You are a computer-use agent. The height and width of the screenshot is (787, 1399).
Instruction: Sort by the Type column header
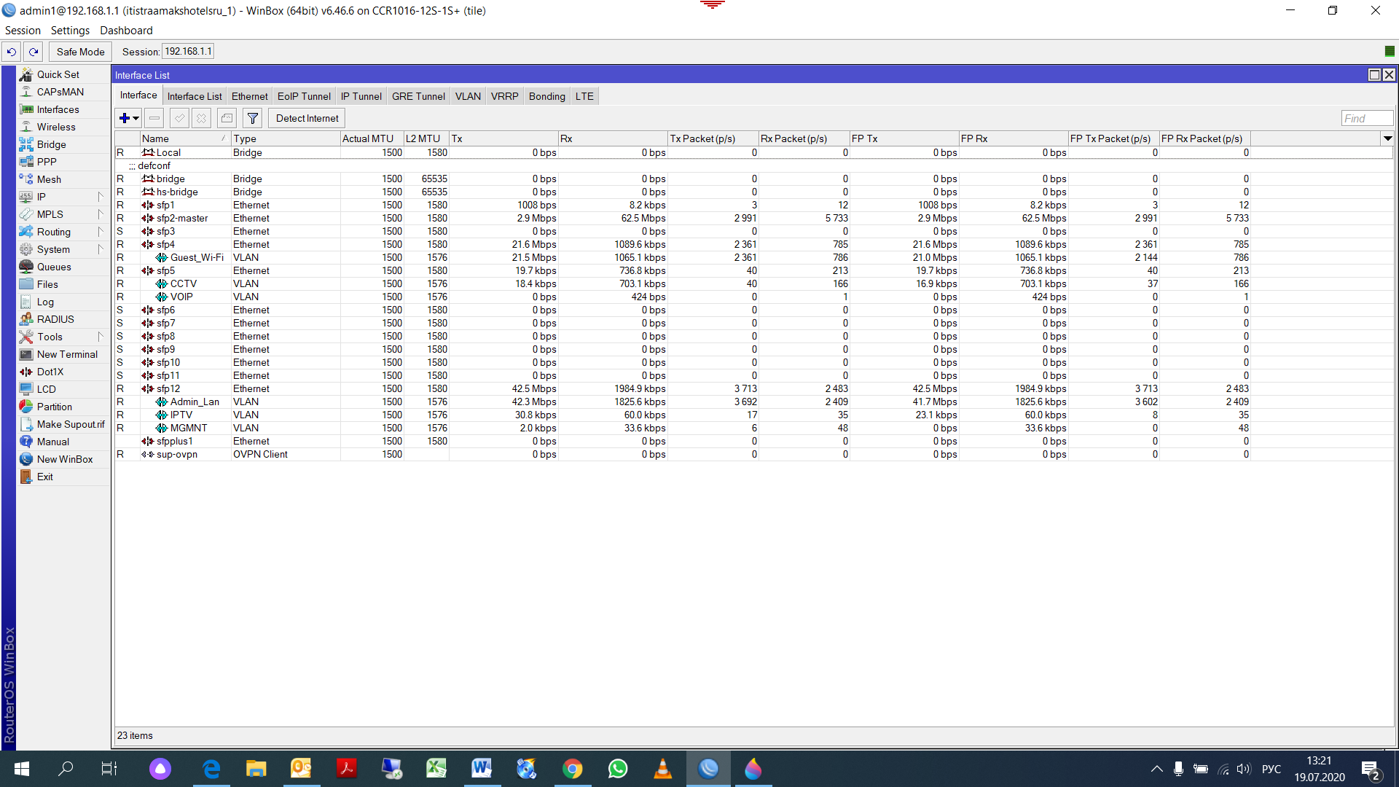pos(286,138)
